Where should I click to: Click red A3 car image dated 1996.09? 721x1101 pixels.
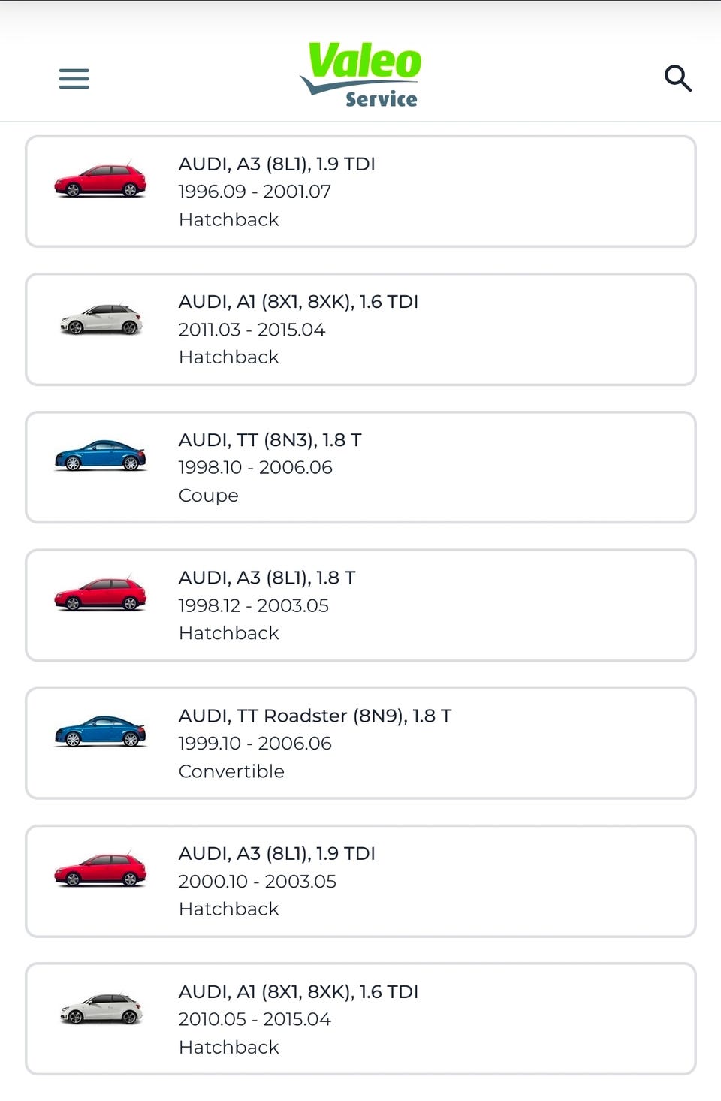[101, 180]
